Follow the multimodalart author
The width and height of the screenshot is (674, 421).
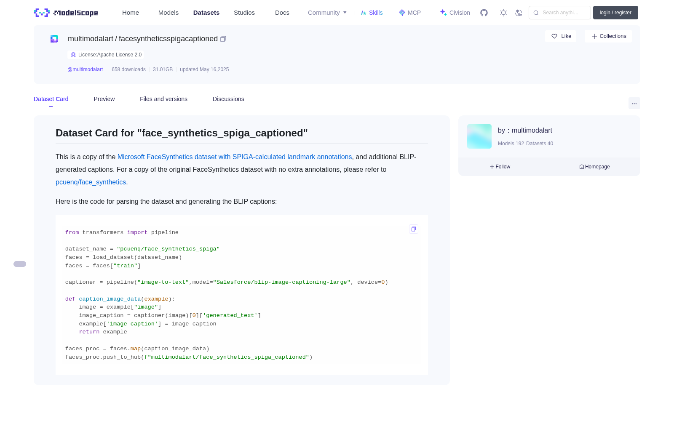coord(500,167)
